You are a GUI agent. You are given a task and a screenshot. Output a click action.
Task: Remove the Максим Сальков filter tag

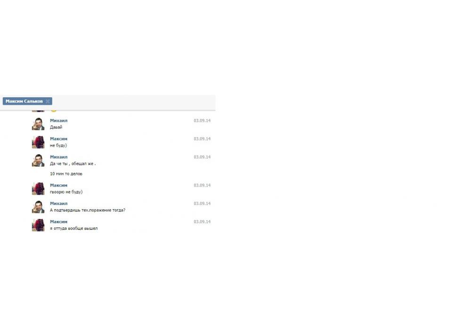pos(48,101)
